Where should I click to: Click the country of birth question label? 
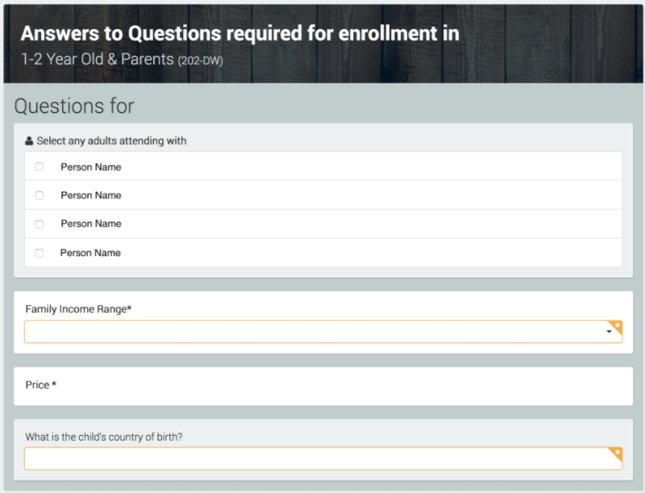pos(104,437)
